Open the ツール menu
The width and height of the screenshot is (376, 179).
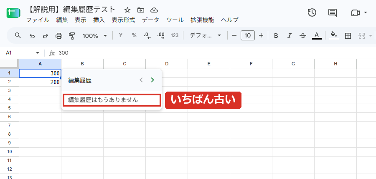tap(175, 20)
